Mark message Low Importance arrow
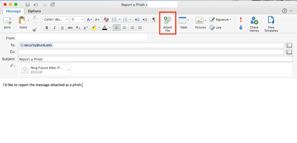The height and width of the screenshot is (143, 297). coord(241,28)
